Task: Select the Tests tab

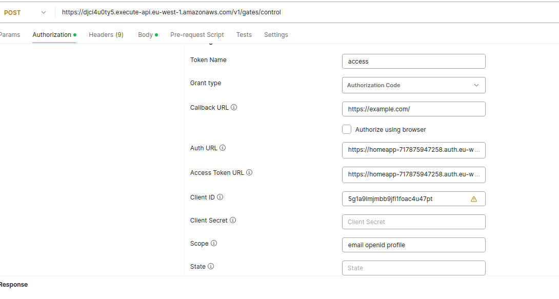Action: 244,35
